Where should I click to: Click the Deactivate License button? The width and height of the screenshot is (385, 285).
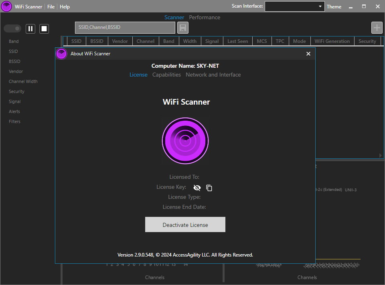185,224
